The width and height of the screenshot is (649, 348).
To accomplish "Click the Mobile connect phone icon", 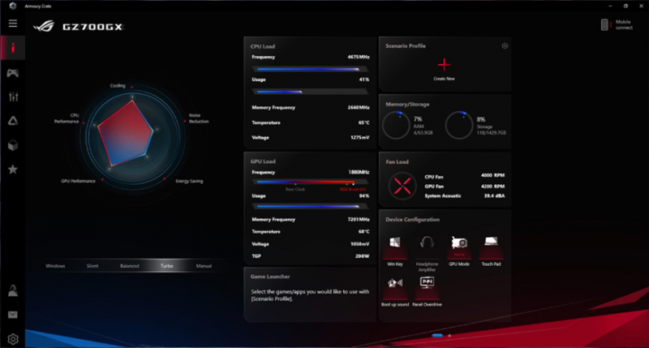I will pyautogui.click(x=604, y=25).
